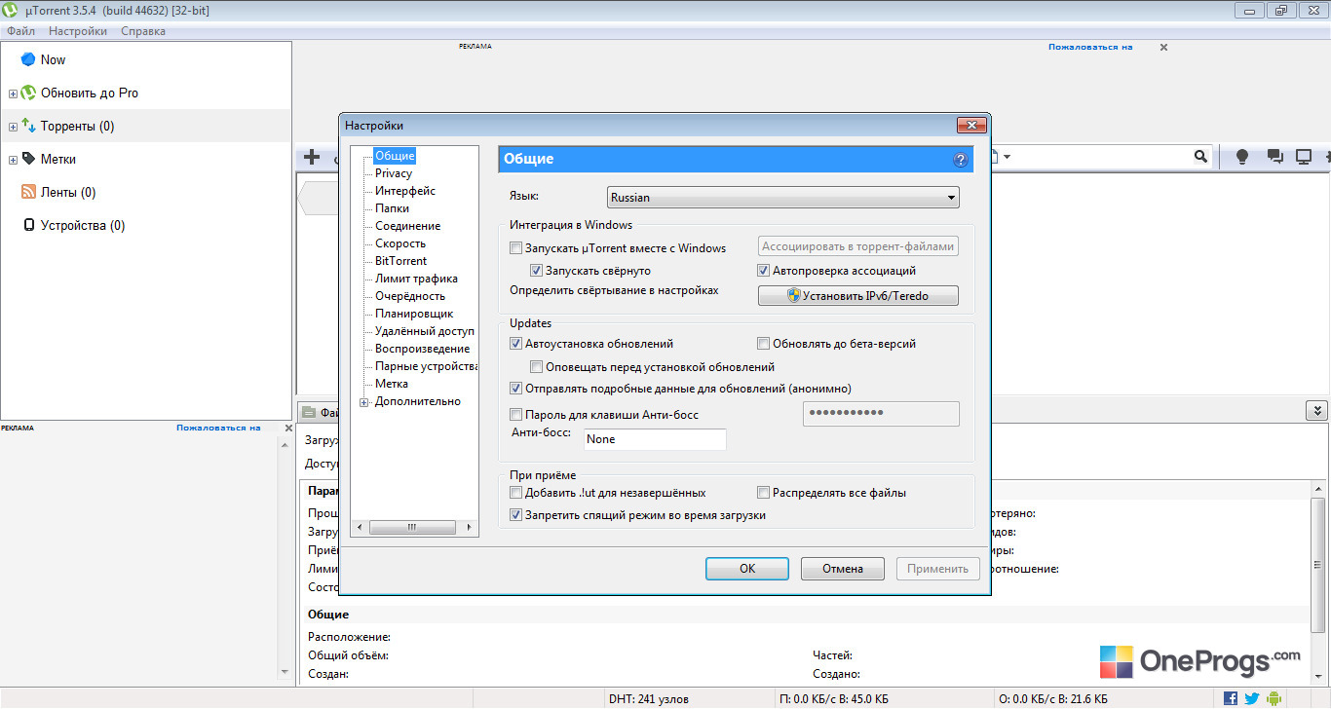Confirm settings with OK button
Screen dimensions: 1331x709
747,569
